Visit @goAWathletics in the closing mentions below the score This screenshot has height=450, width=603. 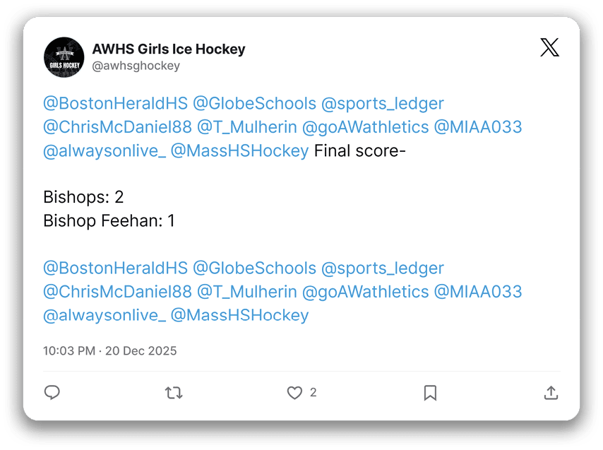pos(365,292)
